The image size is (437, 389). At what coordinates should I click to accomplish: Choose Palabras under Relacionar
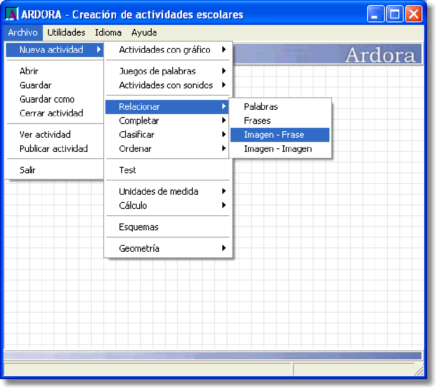[x=280, y=107]
